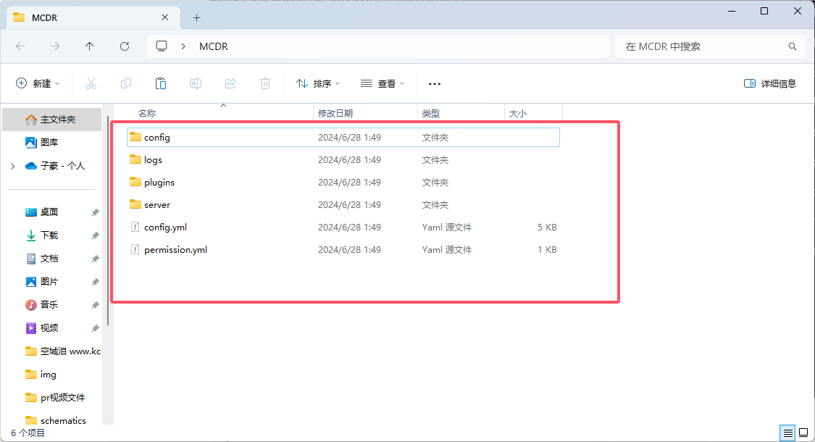Click the This PC monitor icon in address bar

[162, 46]
